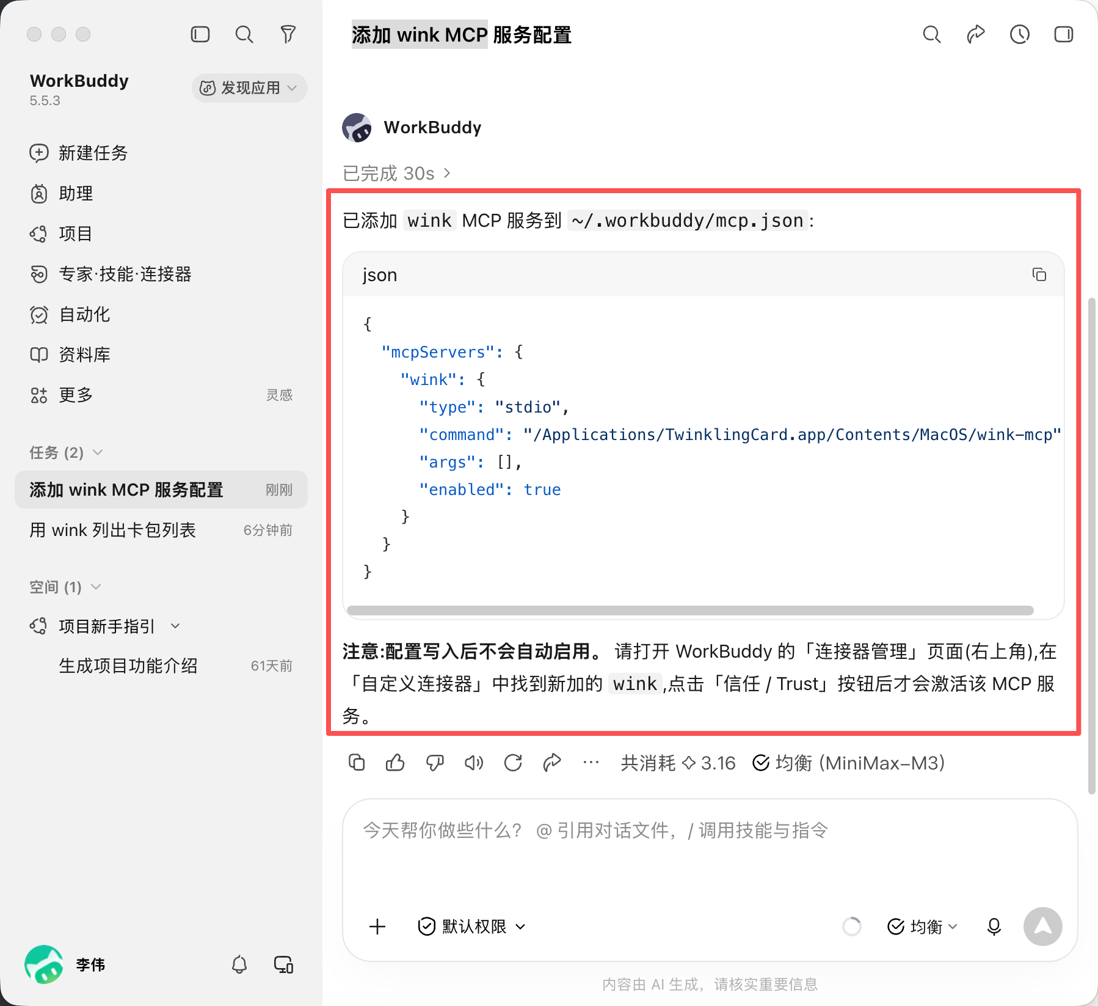Viewport: 1098px width, 1006px height.
Task: Open 生成项目功能介绍 item
Action: click(x=161, y=666)
